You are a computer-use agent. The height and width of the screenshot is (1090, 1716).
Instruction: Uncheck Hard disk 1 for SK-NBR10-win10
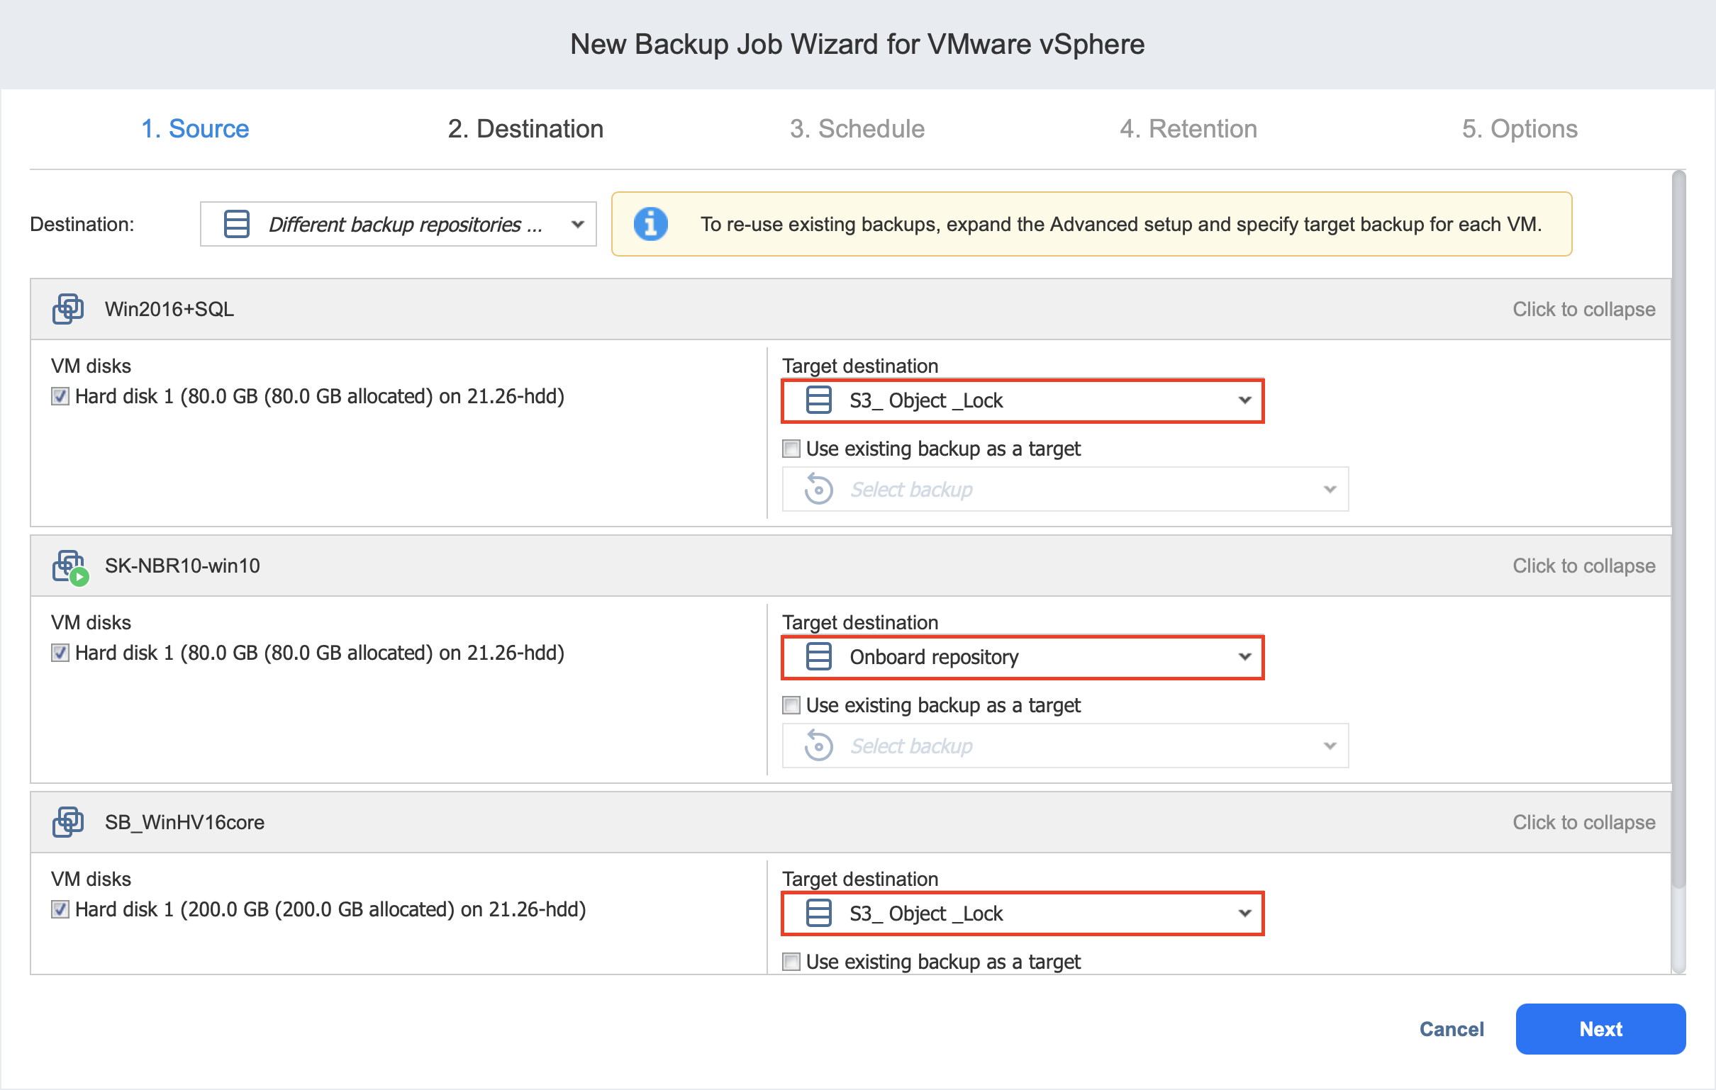click(60, 653)
